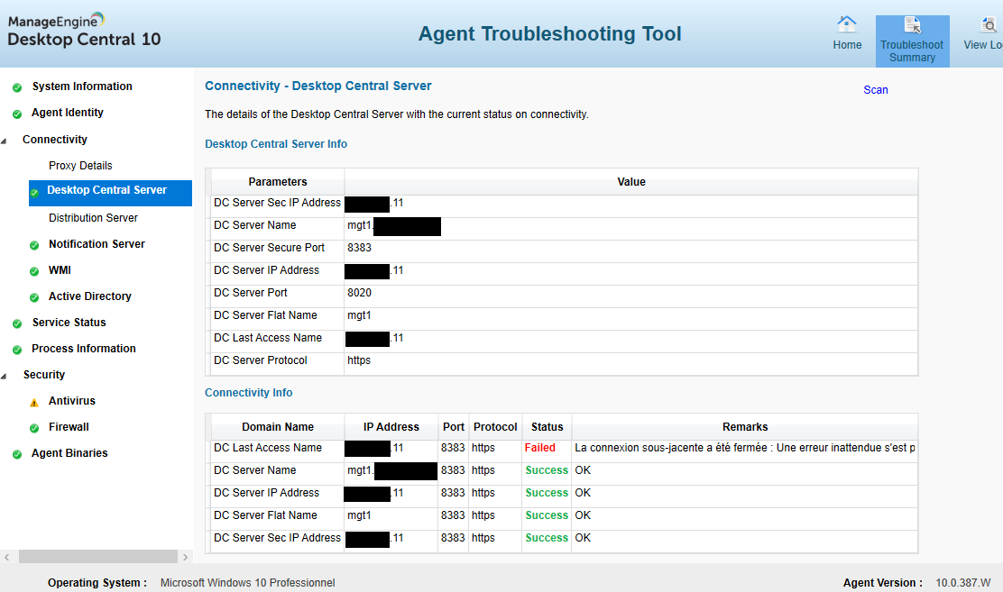Screen dimensions: 1003x592
Task: Open Firewall page
Action: (69, 427)
